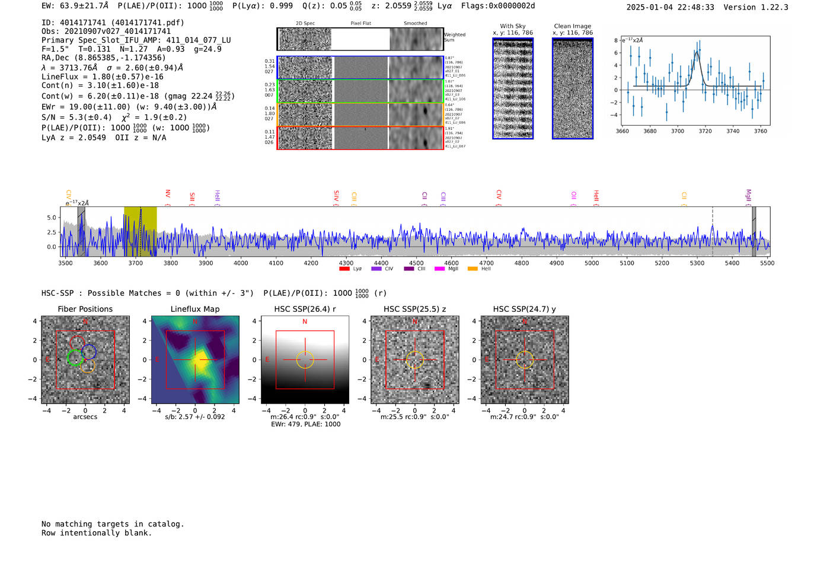Viewport: 830px width, 565px height.
Task: Click the 'EWr: 479, PLAE: 1000' caption
Action: point(306,424)
